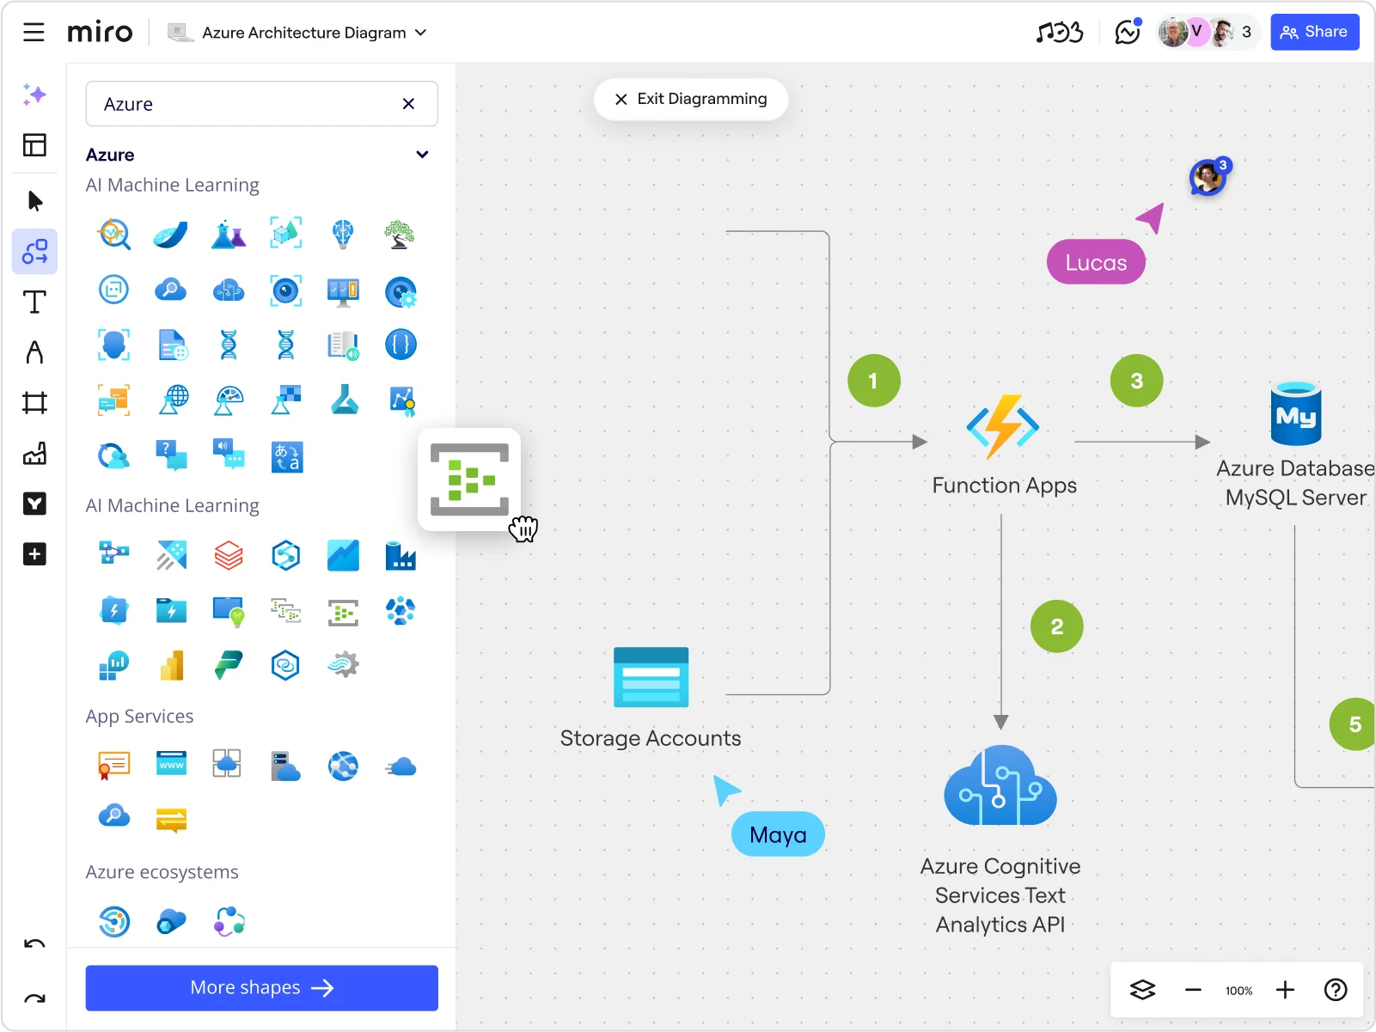
Task: Pick the Face API head shape
Action: tap(113, 345)
